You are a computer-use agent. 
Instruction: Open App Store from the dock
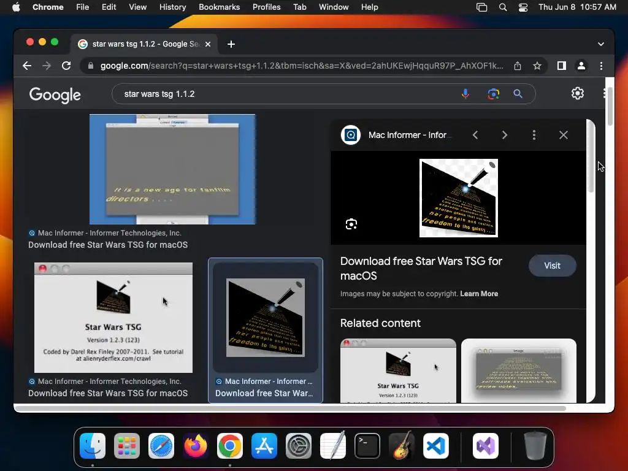pyautogui.click(x=264, y=446)
